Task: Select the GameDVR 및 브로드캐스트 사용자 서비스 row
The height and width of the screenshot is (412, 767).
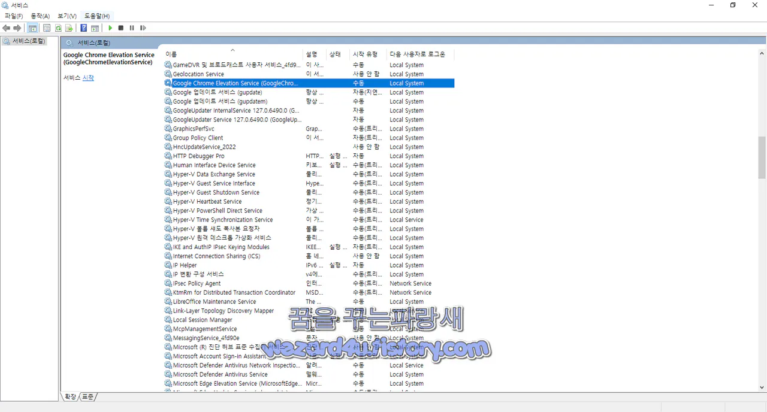Action: (309, 65)
